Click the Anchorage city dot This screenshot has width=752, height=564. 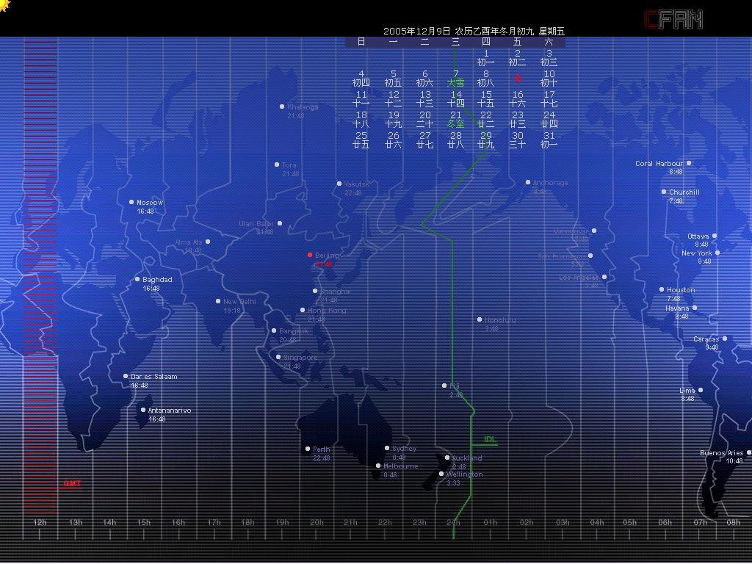527,182
